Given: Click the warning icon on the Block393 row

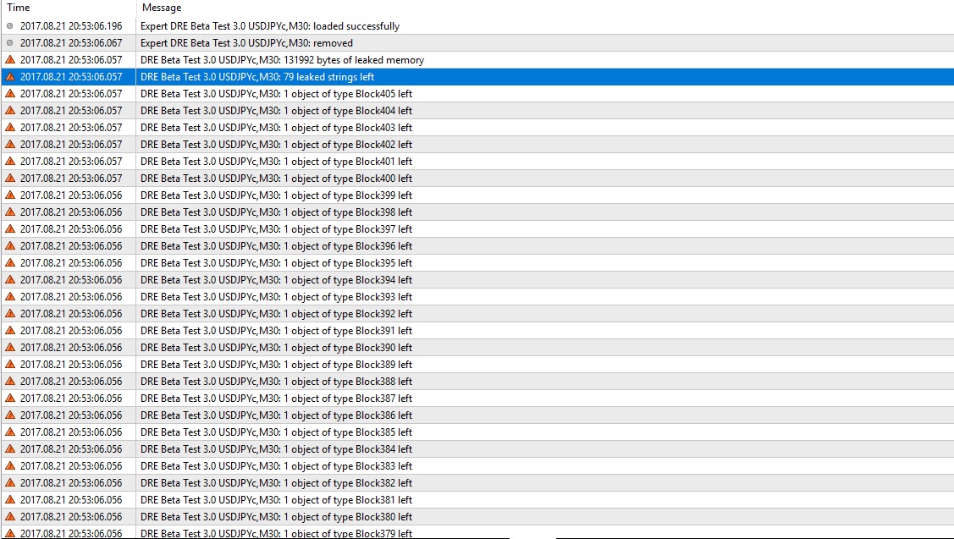Looking at the screenshot, I should pyautogui.click(x=10, y=297).
